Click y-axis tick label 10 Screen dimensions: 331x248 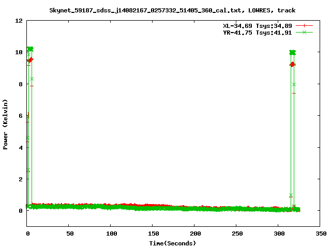coord(19,52)
